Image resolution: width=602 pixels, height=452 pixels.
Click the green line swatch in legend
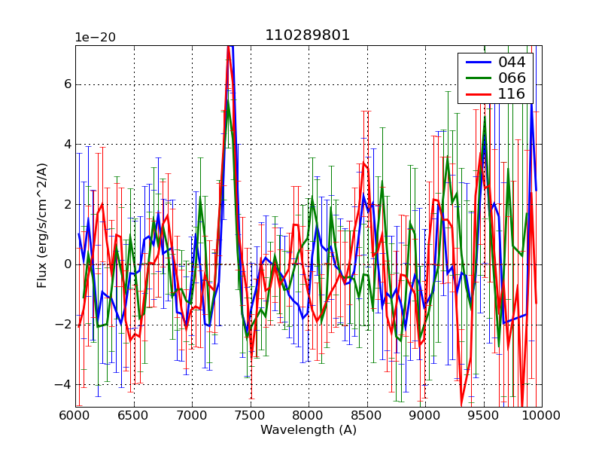tap(476, 78)
